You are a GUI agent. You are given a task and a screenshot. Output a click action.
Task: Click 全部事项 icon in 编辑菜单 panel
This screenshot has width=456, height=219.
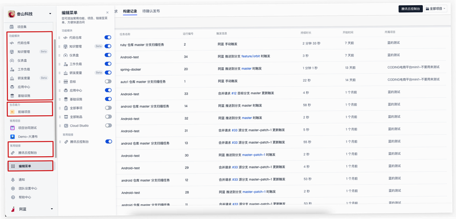[66, 108]
